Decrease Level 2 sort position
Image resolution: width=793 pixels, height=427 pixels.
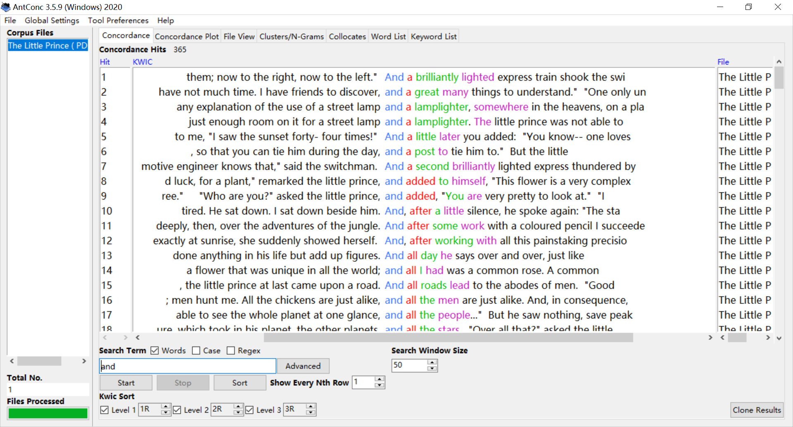[238, 413]
